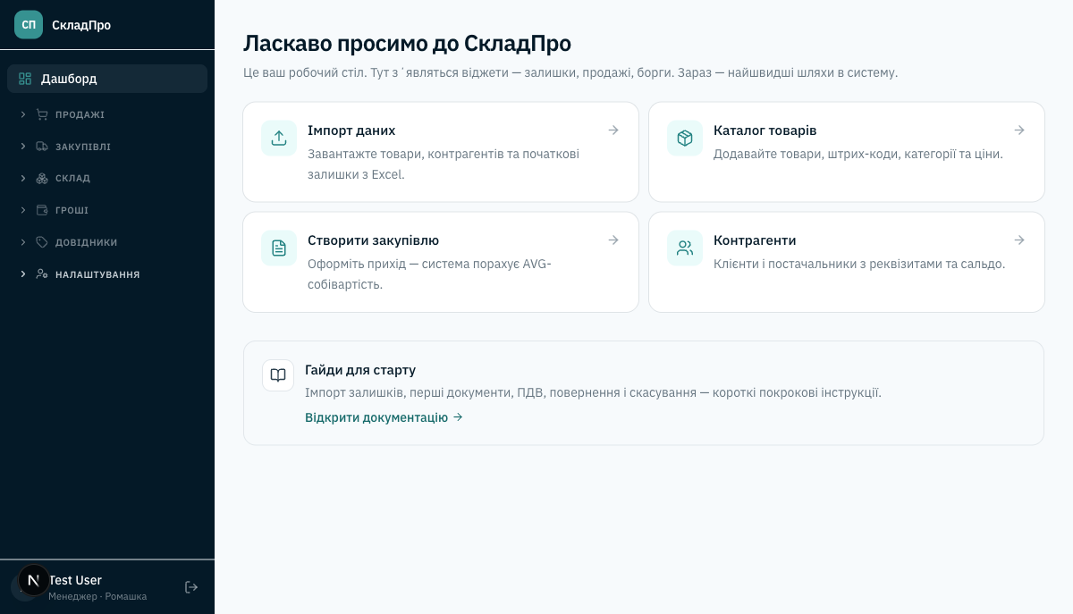The height and width of the screenshot is (614, 1073).
Task: Click the round N badge in bottom-left corner
Action: coord(34,581)
